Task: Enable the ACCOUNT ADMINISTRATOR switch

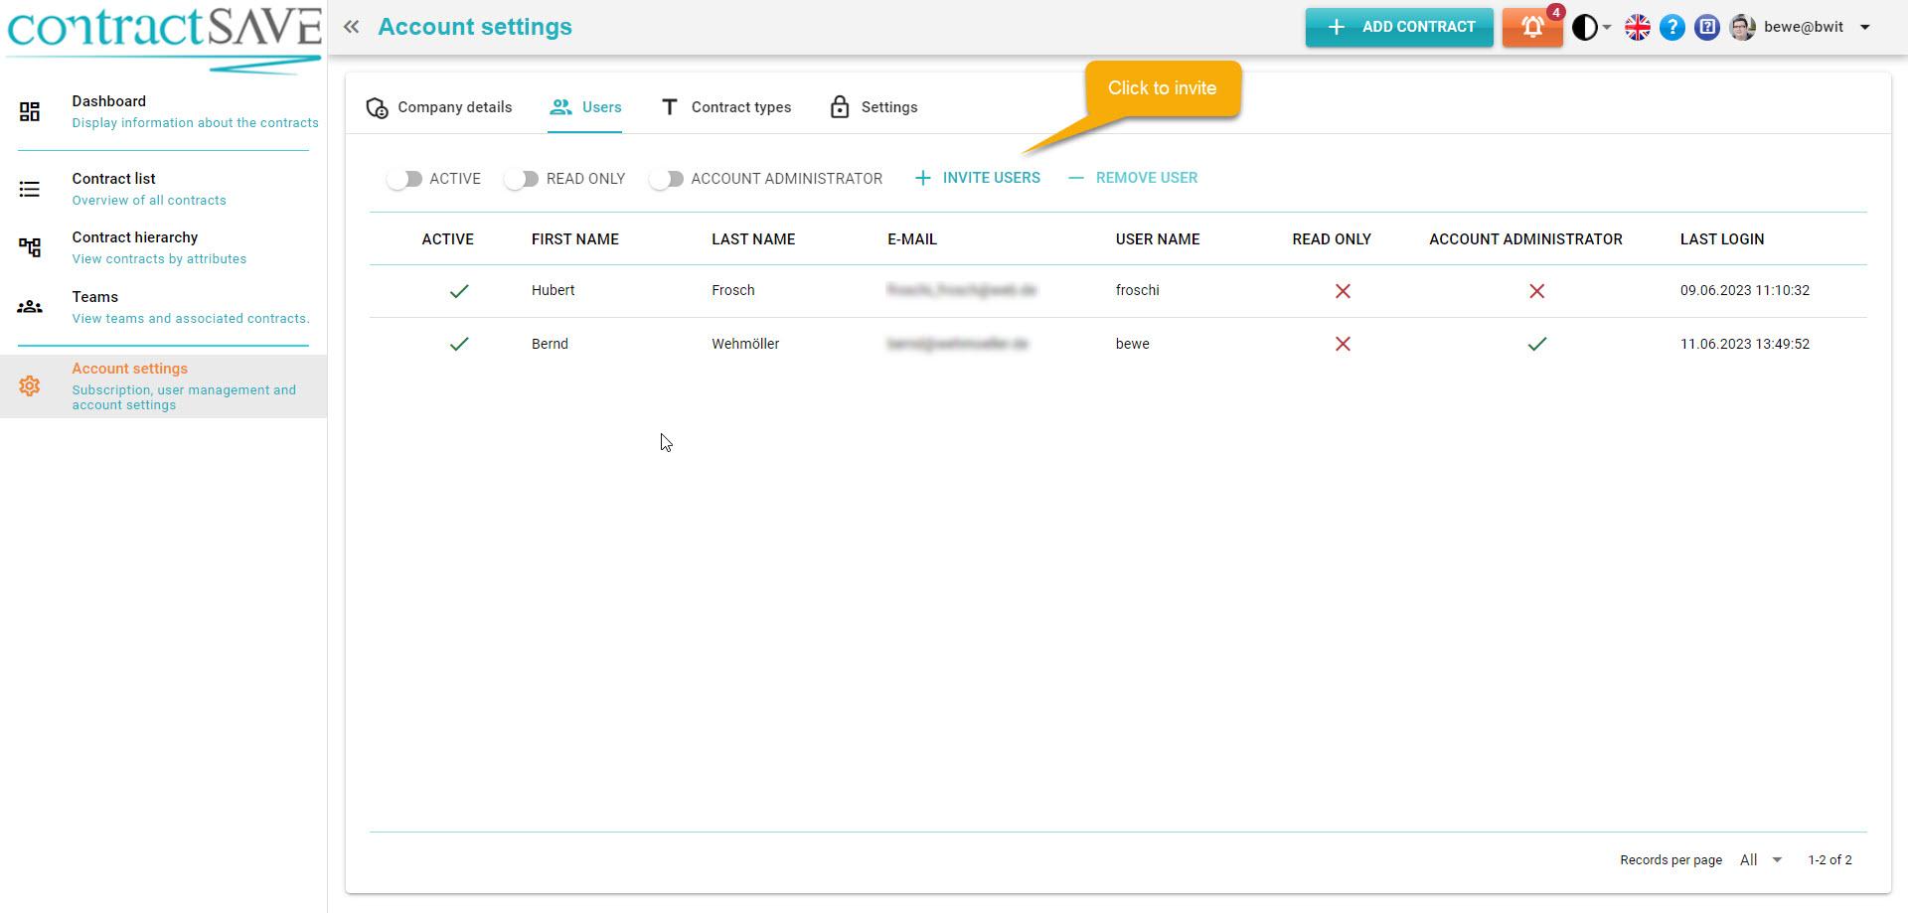Action: pos(667,179)
